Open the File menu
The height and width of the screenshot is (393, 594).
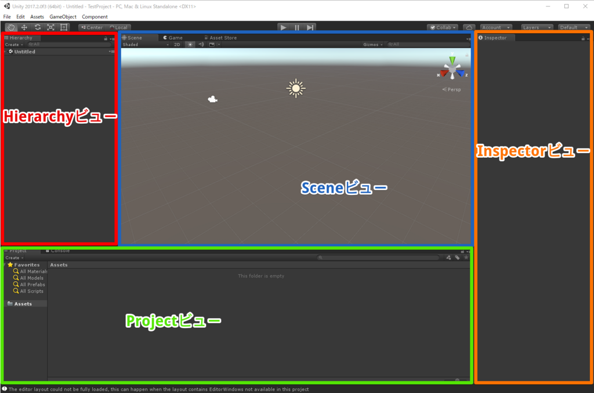pos(7,17)
